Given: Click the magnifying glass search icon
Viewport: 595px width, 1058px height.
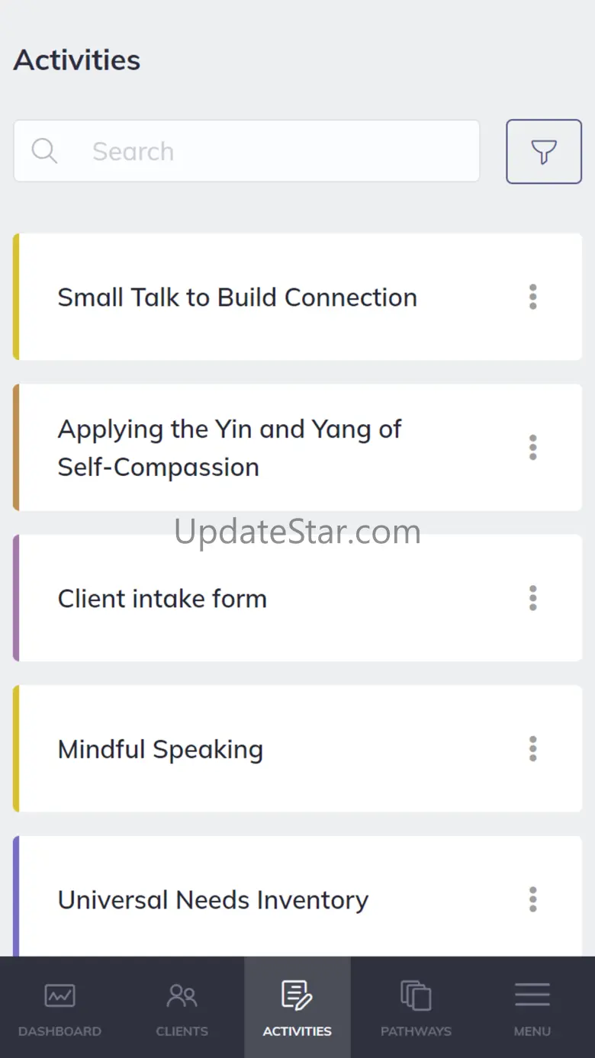Looking at the screenshot, I should click(44, 150).
